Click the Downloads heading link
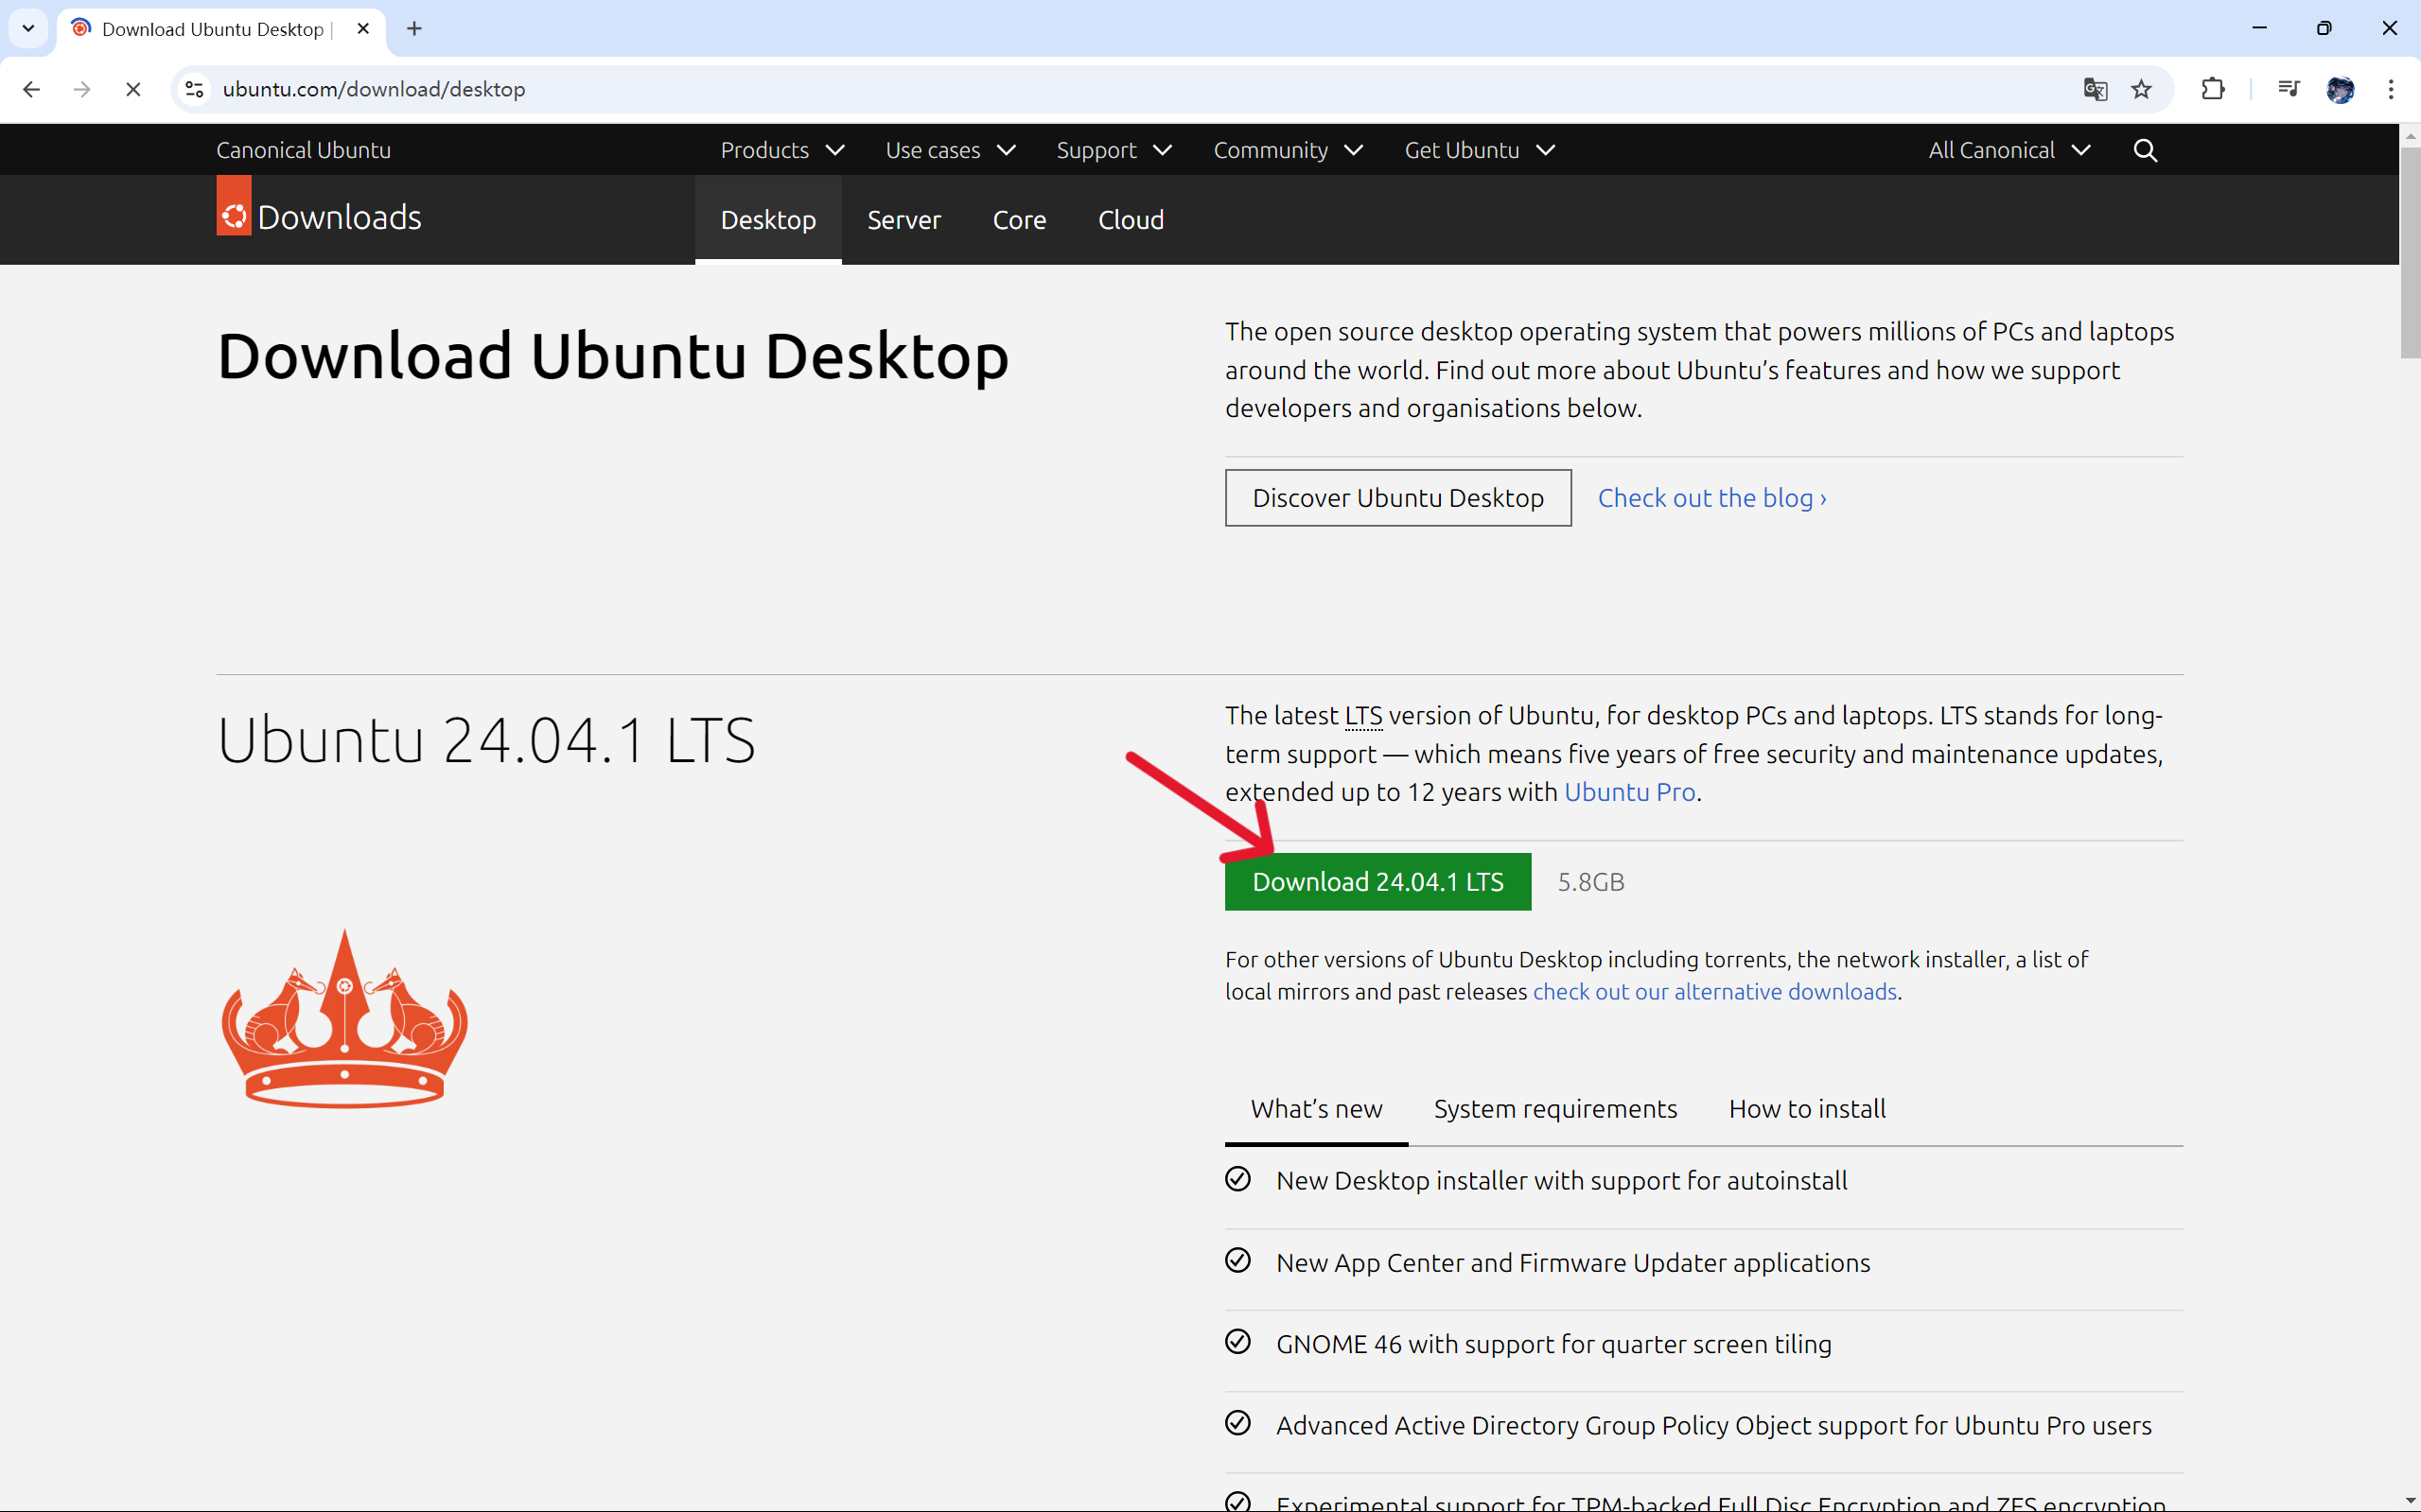The image size is (2421, 1512). [339, 217]
